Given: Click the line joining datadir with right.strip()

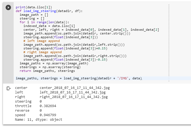Looking at the screenshot, I should point(75,56).
